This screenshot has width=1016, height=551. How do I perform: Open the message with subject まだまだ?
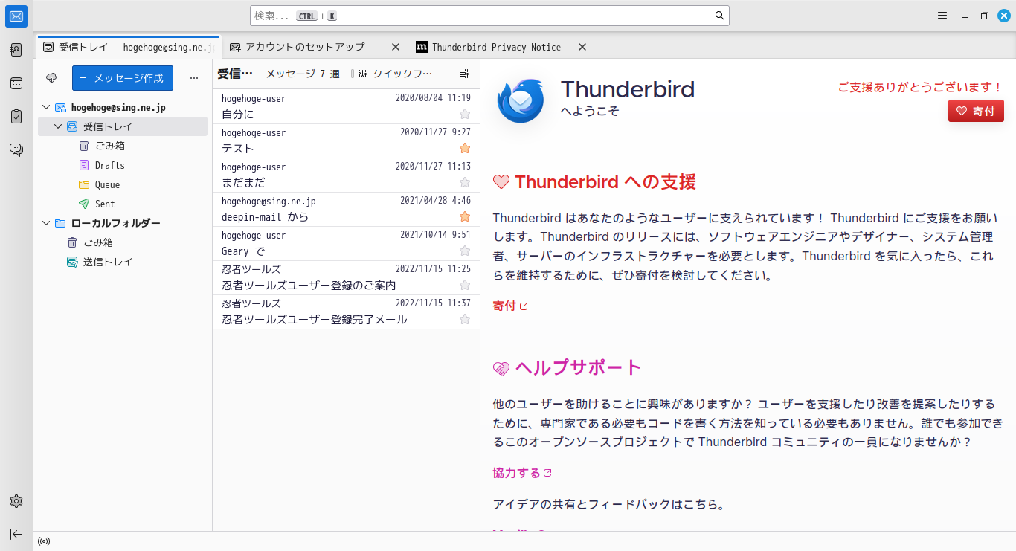click(x=346, y=175)
